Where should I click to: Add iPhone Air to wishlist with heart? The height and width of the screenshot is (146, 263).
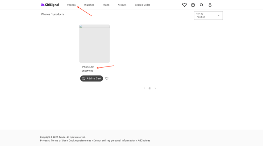(107, 78)
